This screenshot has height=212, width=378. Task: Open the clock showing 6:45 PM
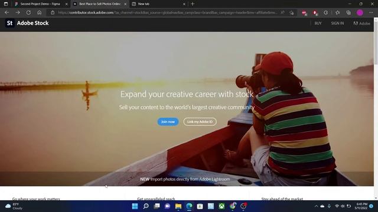[361, 206]
